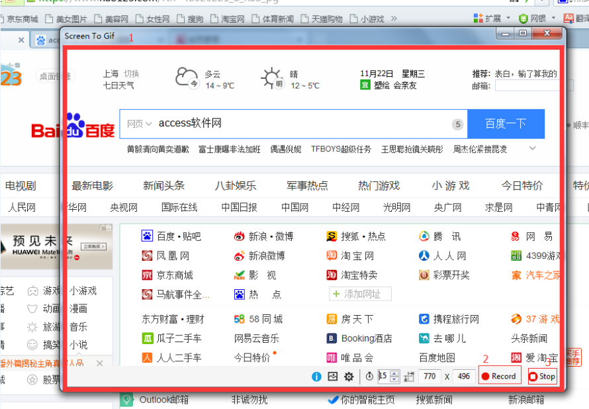Click the Stop button

(x=542, y=376)
